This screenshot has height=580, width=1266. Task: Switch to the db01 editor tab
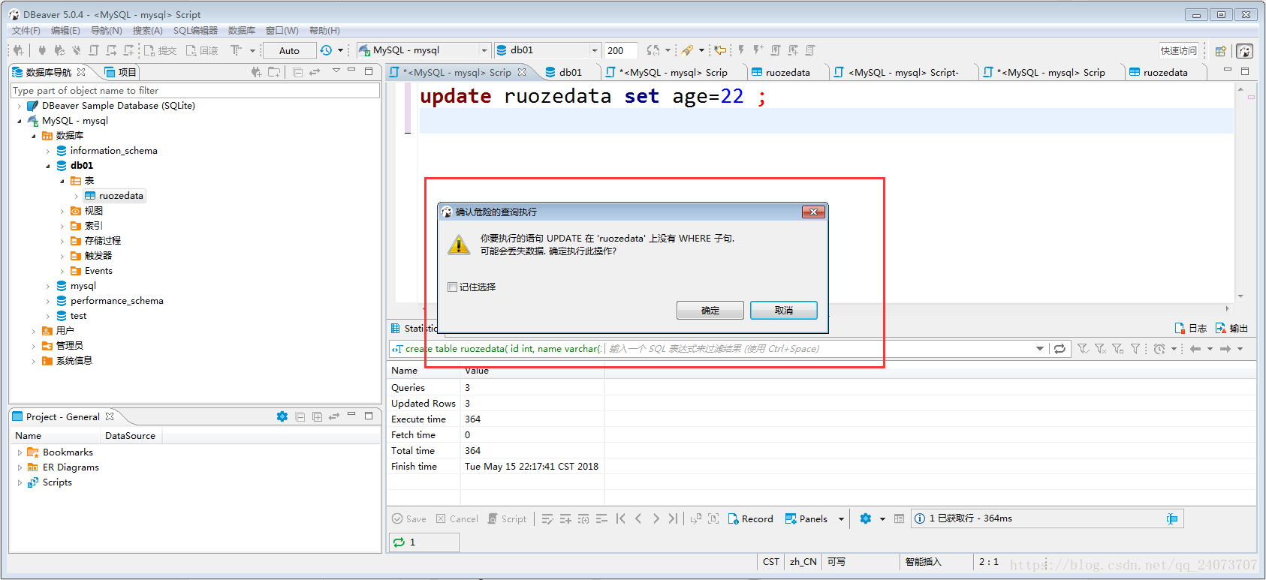click(564, 72)
